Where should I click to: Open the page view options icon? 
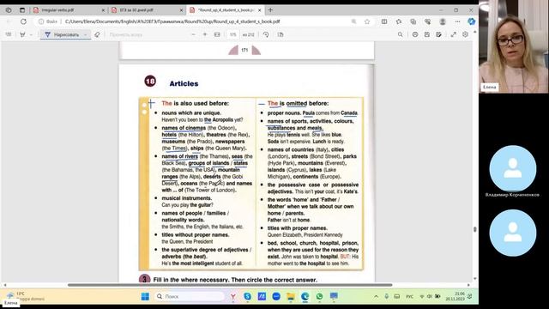pos(281,34)
